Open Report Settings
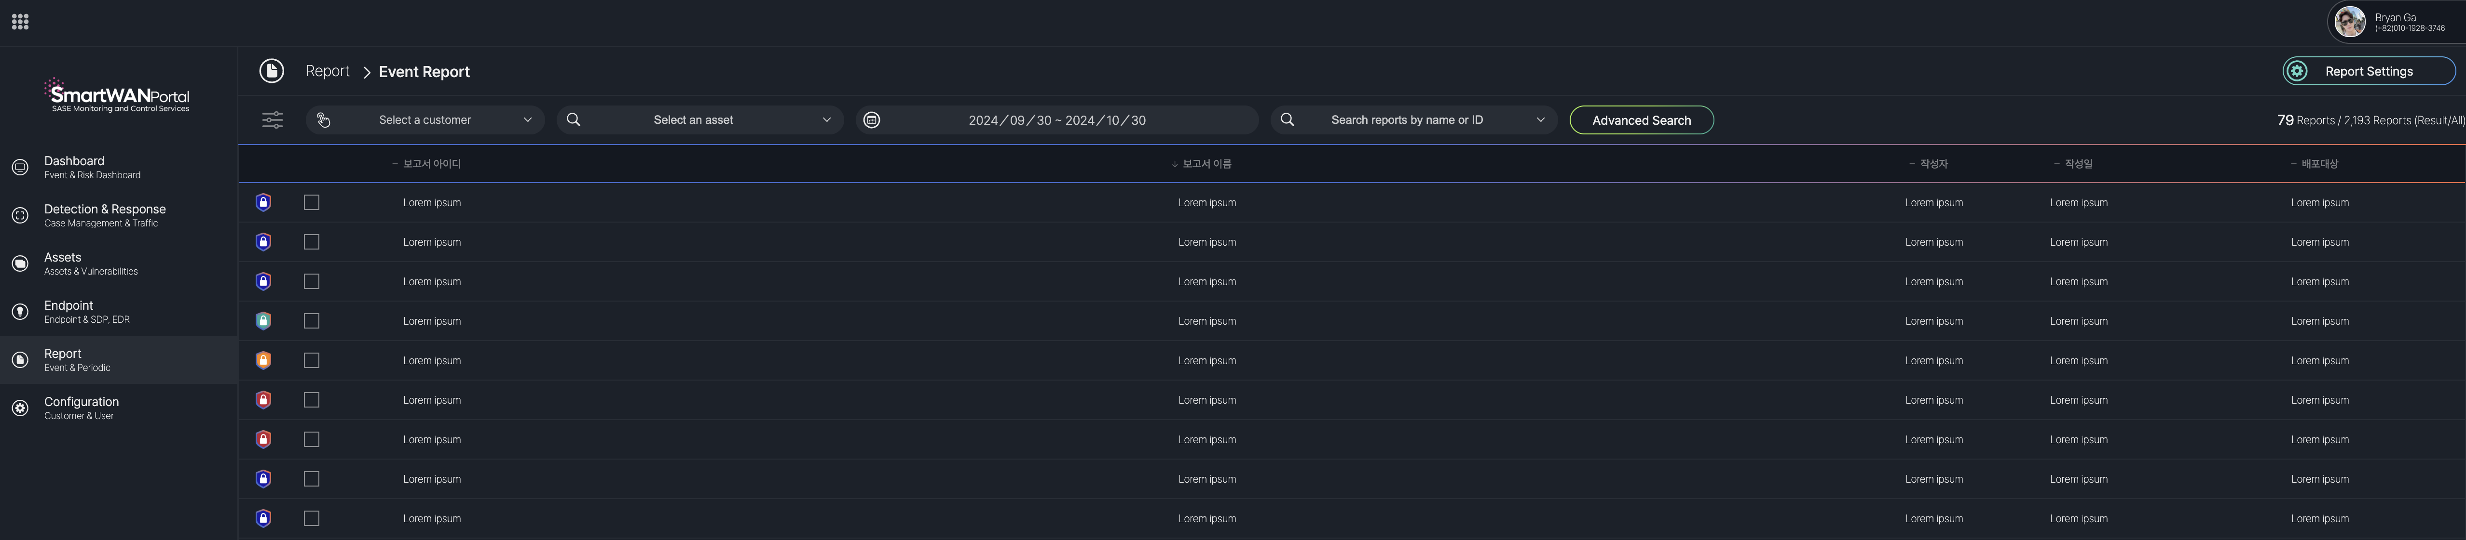Image resolution: width=2466 pixels, height=540 pixels. click(2369, 72)
